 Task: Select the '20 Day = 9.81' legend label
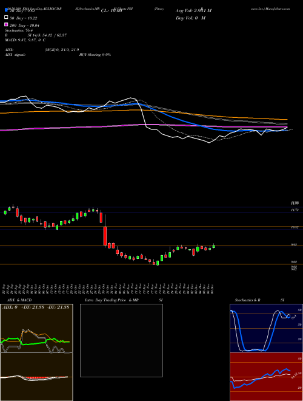[x=22, y=11]
